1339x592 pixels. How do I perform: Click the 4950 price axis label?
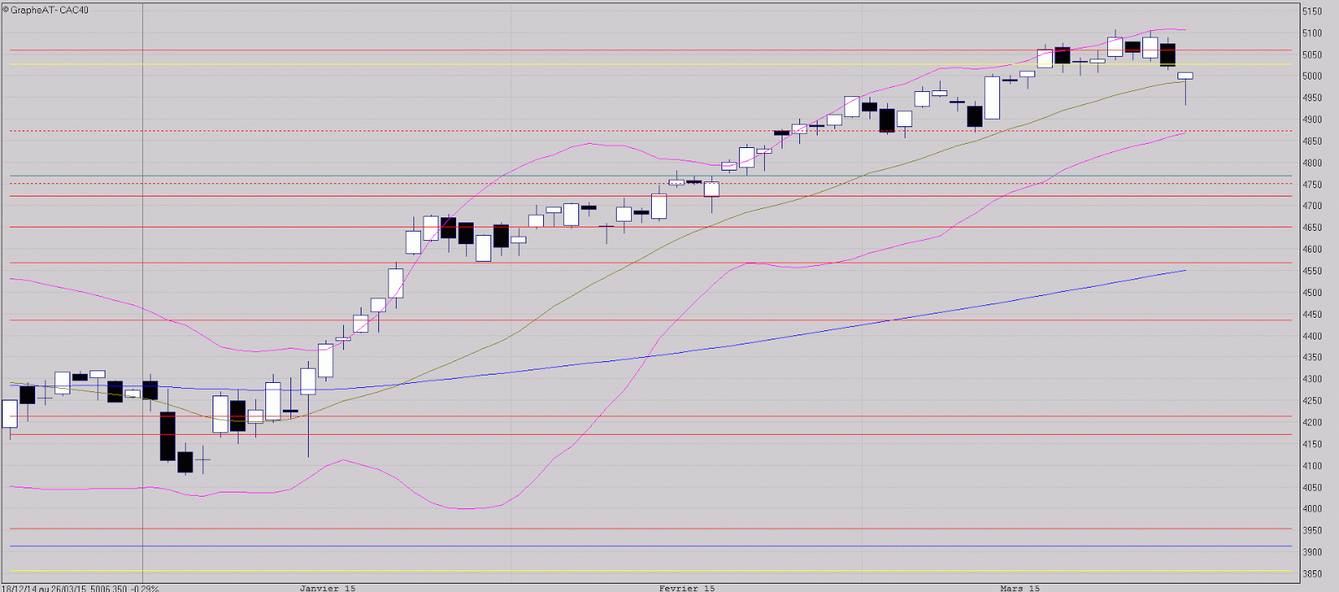click(1311, 98)
